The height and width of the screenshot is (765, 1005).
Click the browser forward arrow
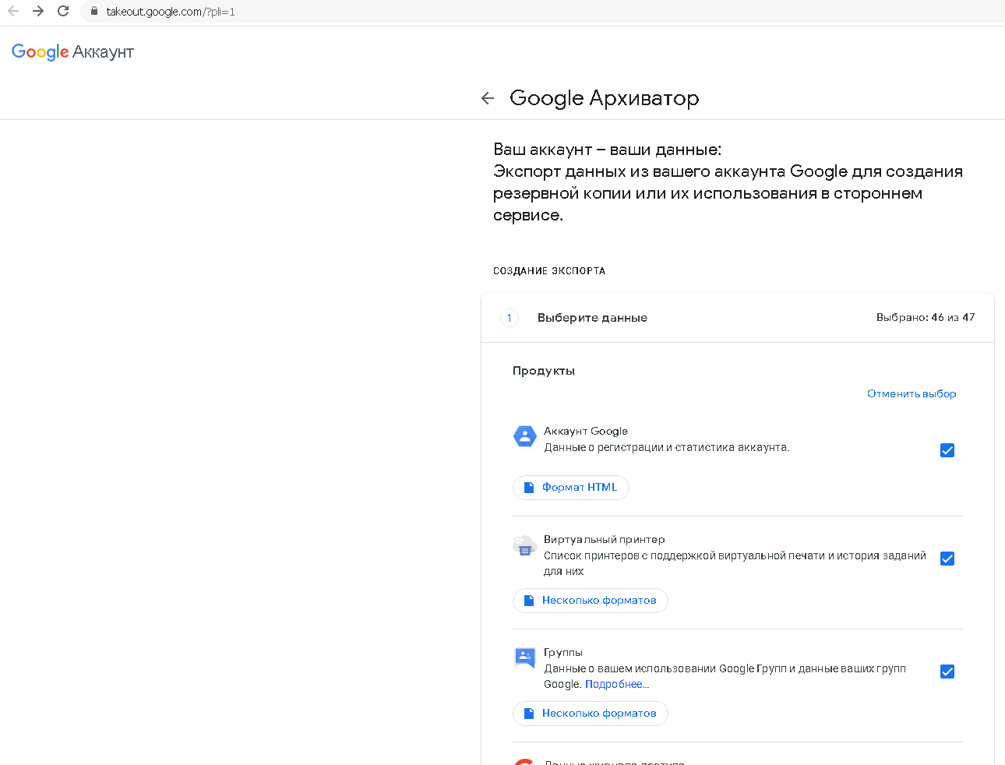coord(38,11)
